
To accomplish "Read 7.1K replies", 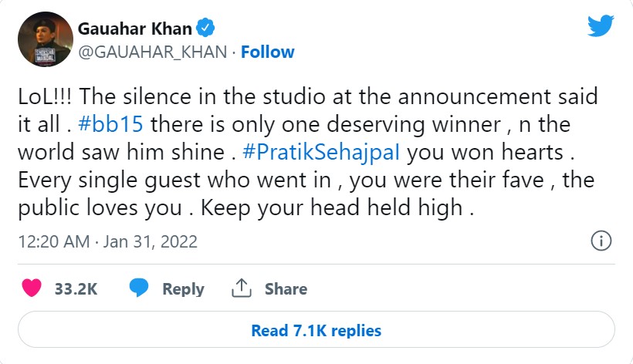I will 316,330.
